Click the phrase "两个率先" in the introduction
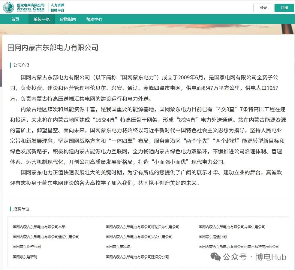The height and width of the screenshot is (270, 295). click(x=197, y=141)
